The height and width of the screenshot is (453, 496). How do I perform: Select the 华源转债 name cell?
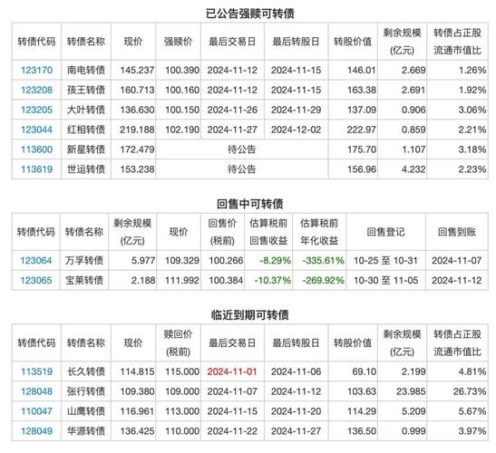(86, 431)
